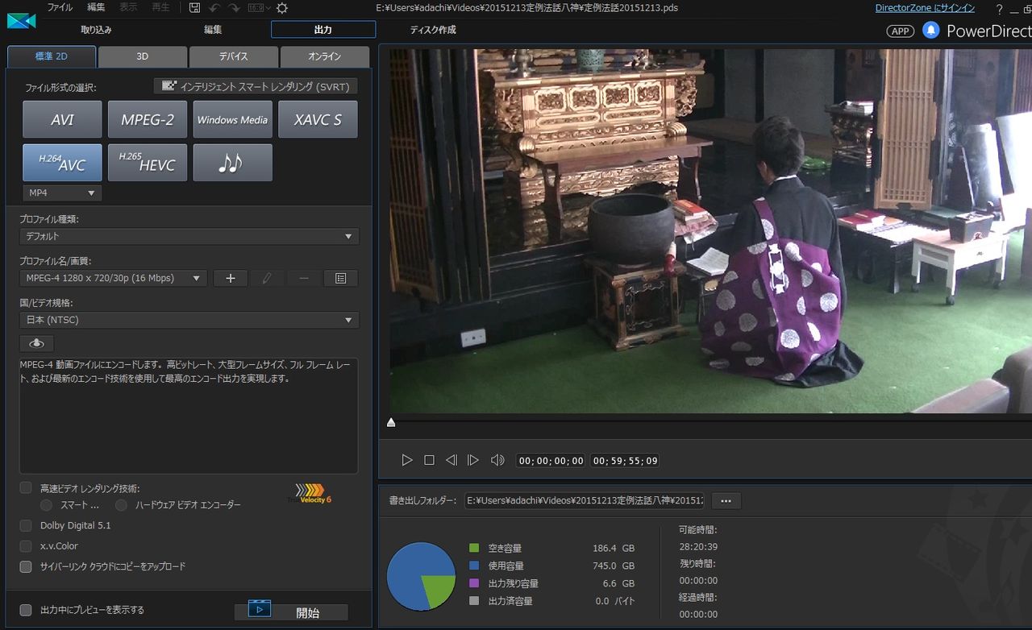Click the eye preview icon button
This screenshot has height=630, width=1032.
(36, 343)
